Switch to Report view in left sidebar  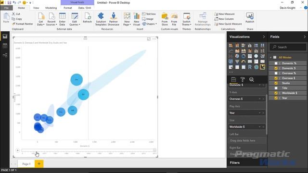pos(5,37)
